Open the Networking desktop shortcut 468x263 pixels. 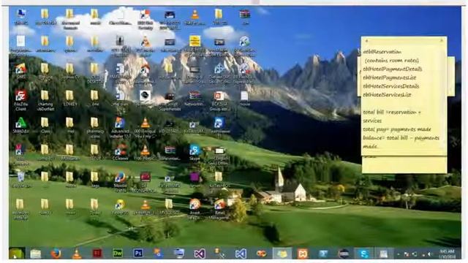[195, 98]
